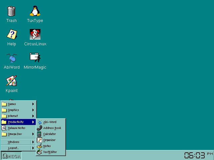Expand the Internet submenu arrow
Image resolution: width=214 pixels, height=160 pixels.
[33, 116]
